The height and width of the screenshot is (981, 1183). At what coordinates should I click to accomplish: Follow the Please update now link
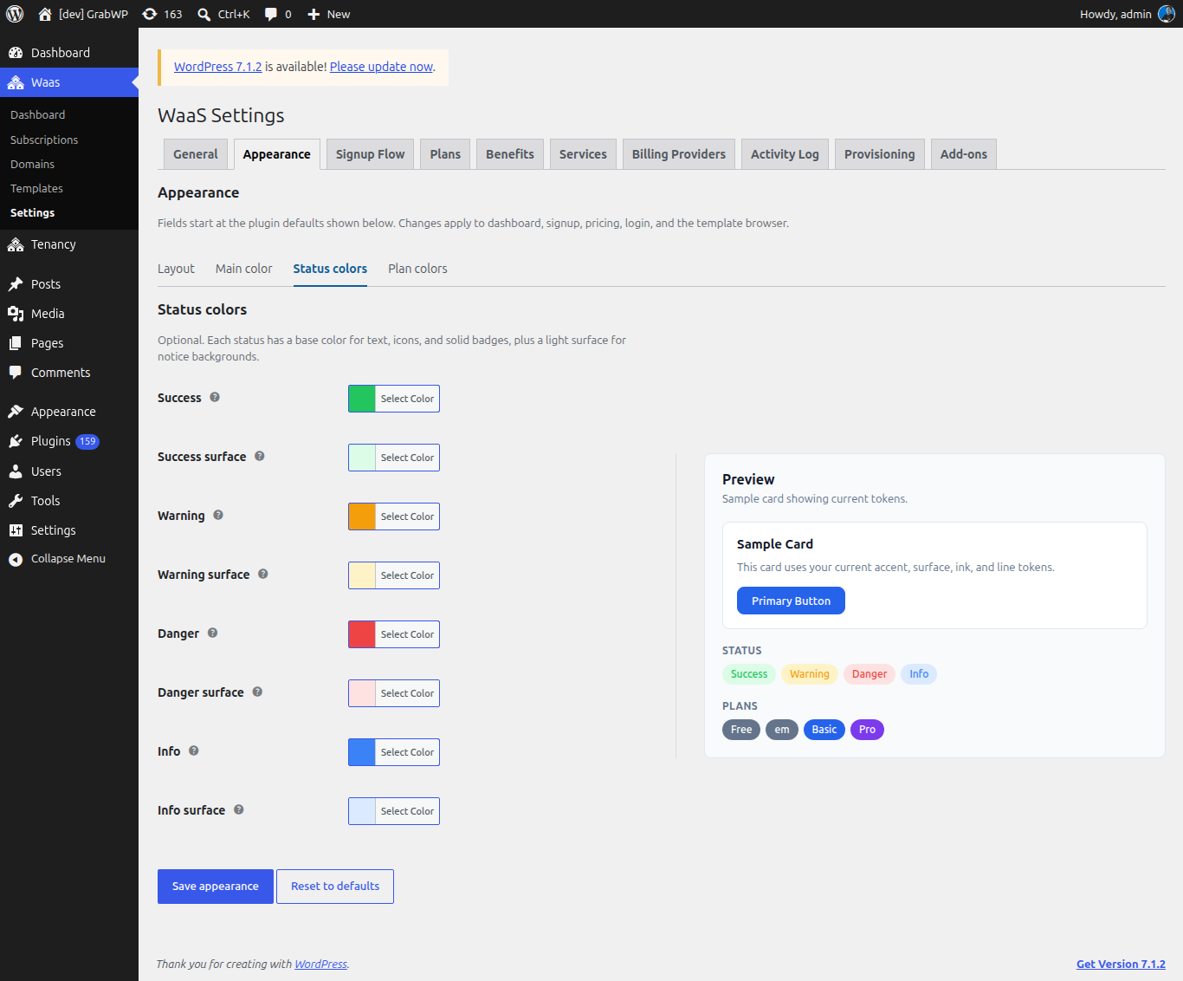pyautogui.click(x=381, y=67)
